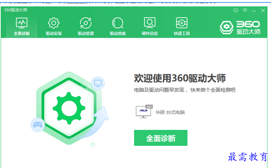Click the ASUS computer monitor icon

(144, 111)
